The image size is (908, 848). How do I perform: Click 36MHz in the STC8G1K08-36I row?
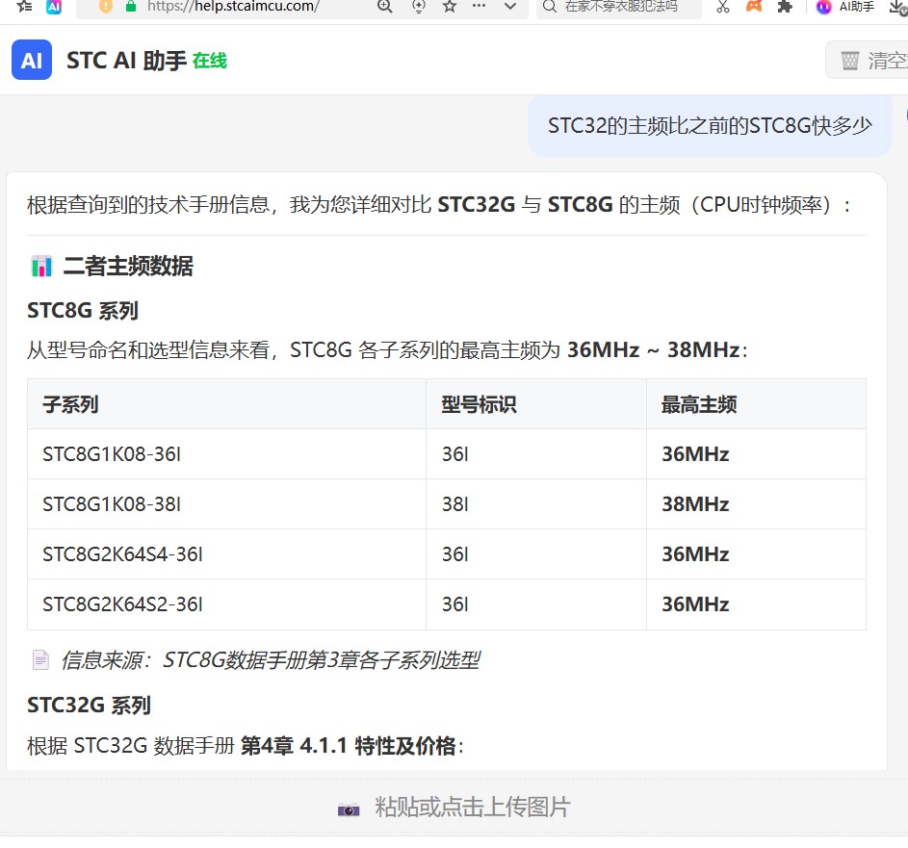(x=695, y=454)
